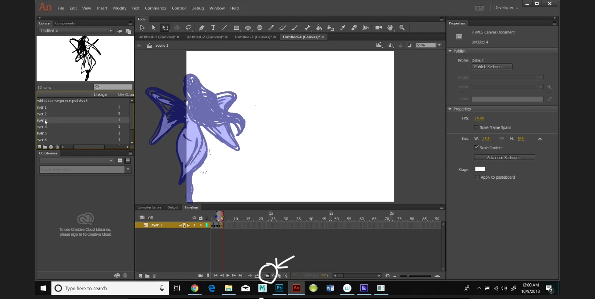Select the Camera tool
The width and height of the screenshot is (595, 299).
tap(378, 28)
